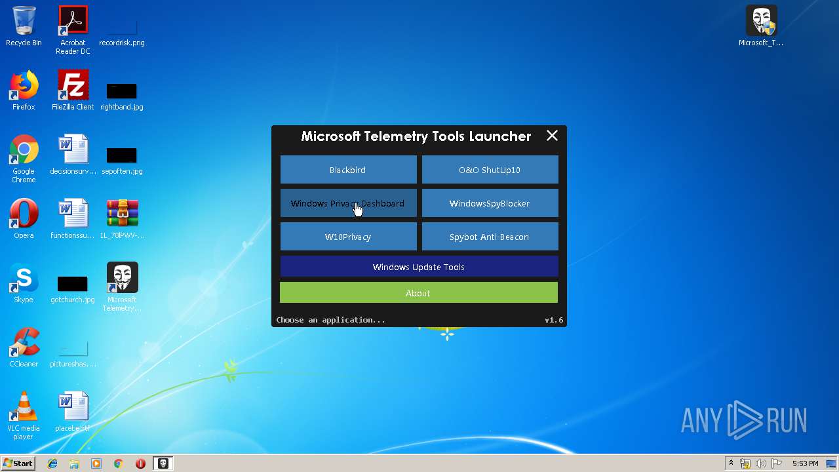Open Opera from the taskbar
Viewport: 839px width, 472px height.
coord(140,463)
